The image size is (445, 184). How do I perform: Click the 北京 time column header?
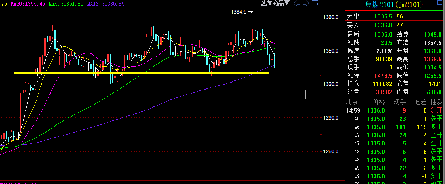tap(352, 102)
